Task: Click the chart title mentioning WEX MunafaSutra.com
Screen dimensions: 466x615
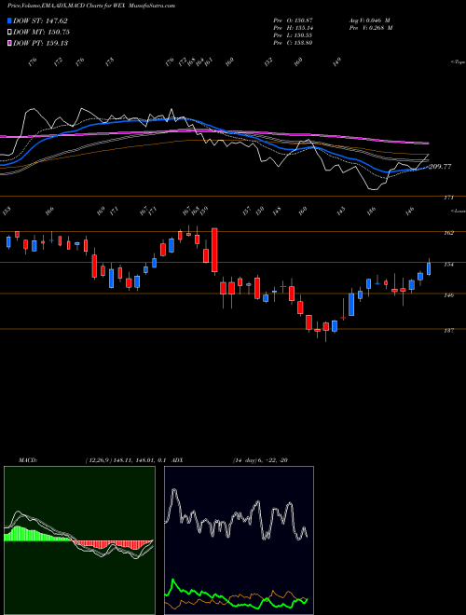Action: point(91,6)
